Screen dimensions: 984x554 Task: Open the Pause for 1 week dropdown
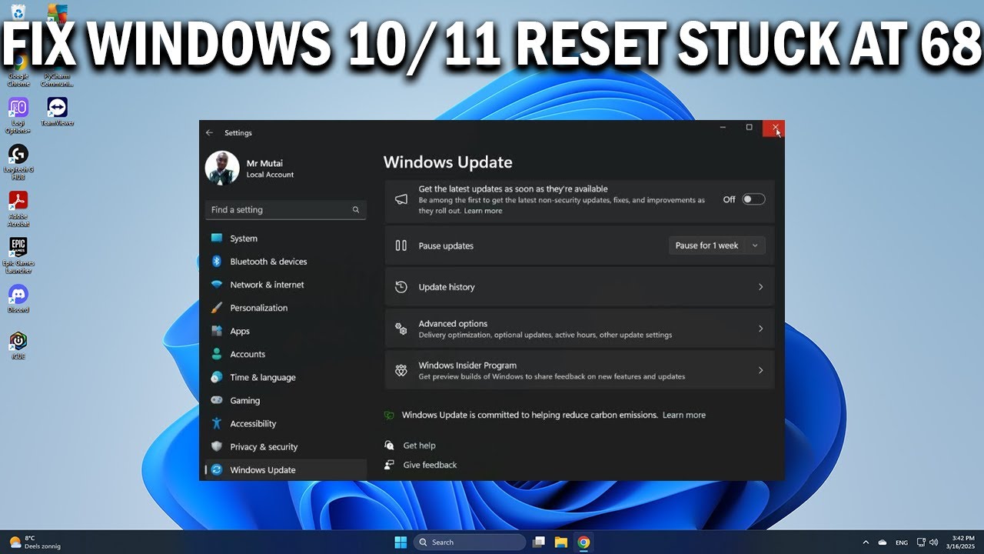coord(717,245)
